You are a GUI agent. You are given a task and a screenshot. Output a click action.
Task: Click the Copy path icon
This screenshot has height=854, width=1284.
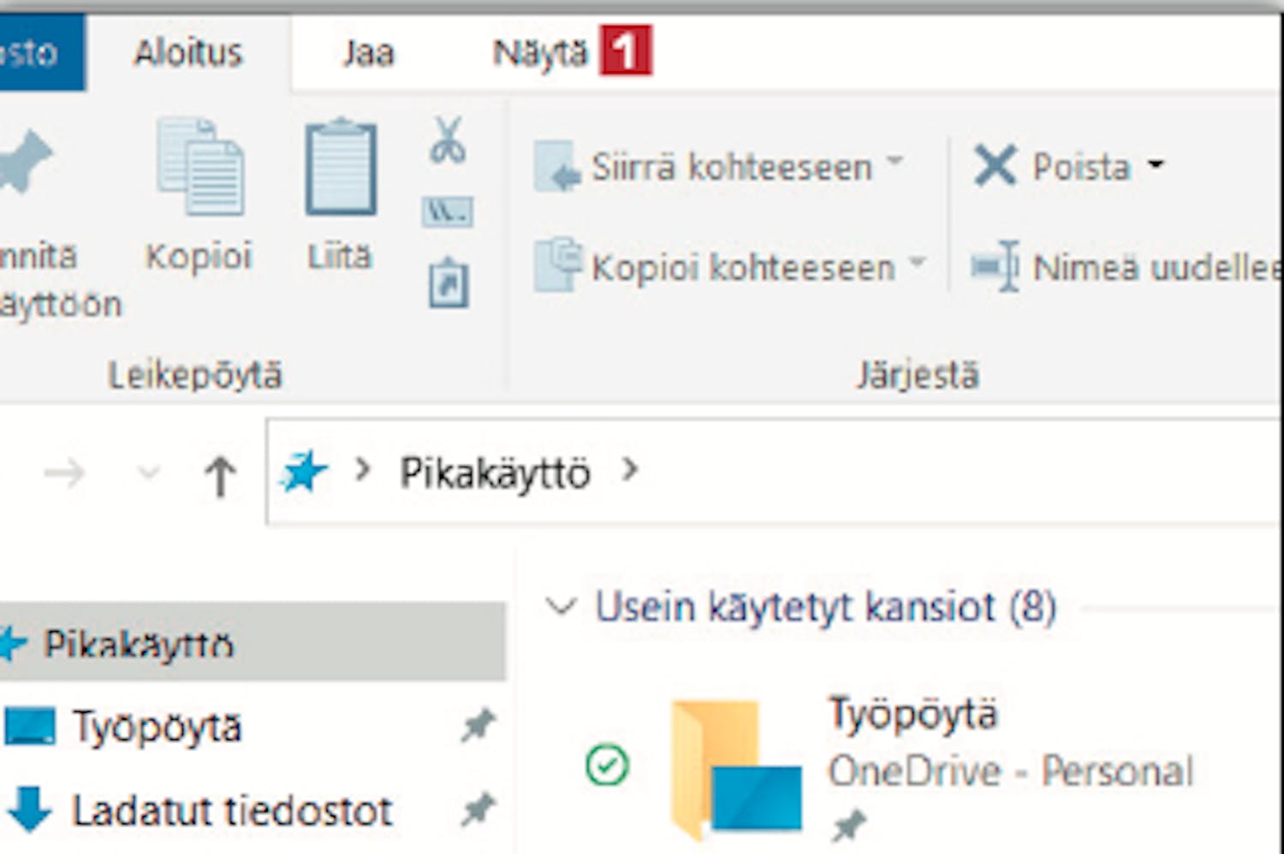pos(447,211)
